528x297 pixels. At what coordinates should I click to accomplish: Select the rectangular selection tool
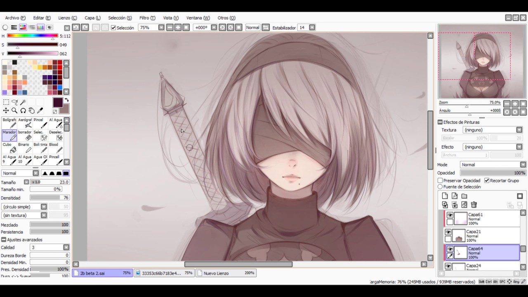pyautogui.click(x=6, y=102)
